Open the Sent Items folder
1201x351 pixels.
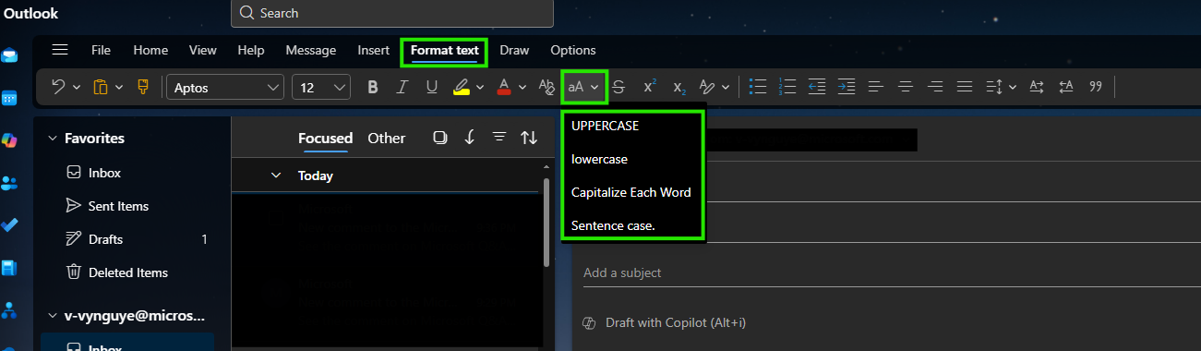[x=118, y=206]
